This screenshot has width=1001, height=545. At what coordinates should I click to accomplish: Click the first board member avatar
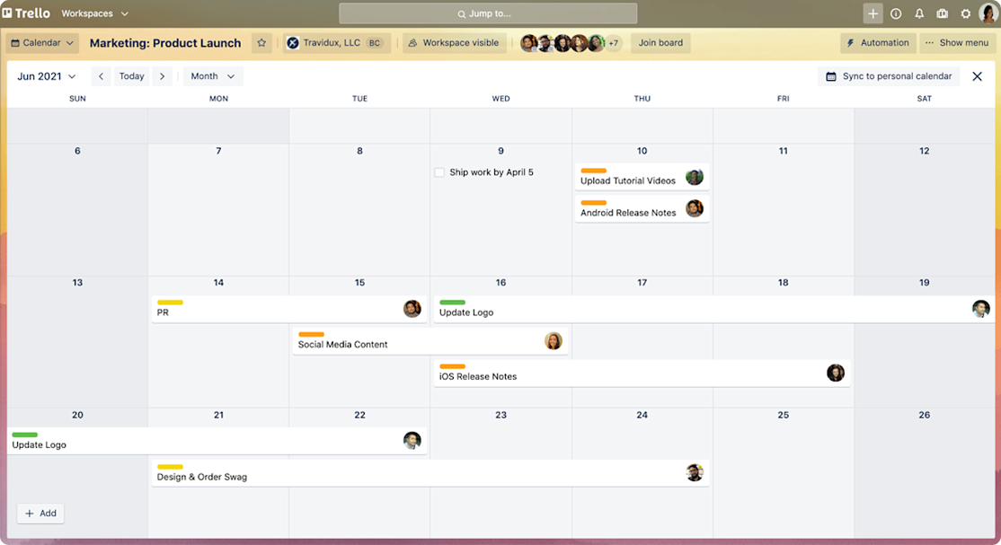528,43
